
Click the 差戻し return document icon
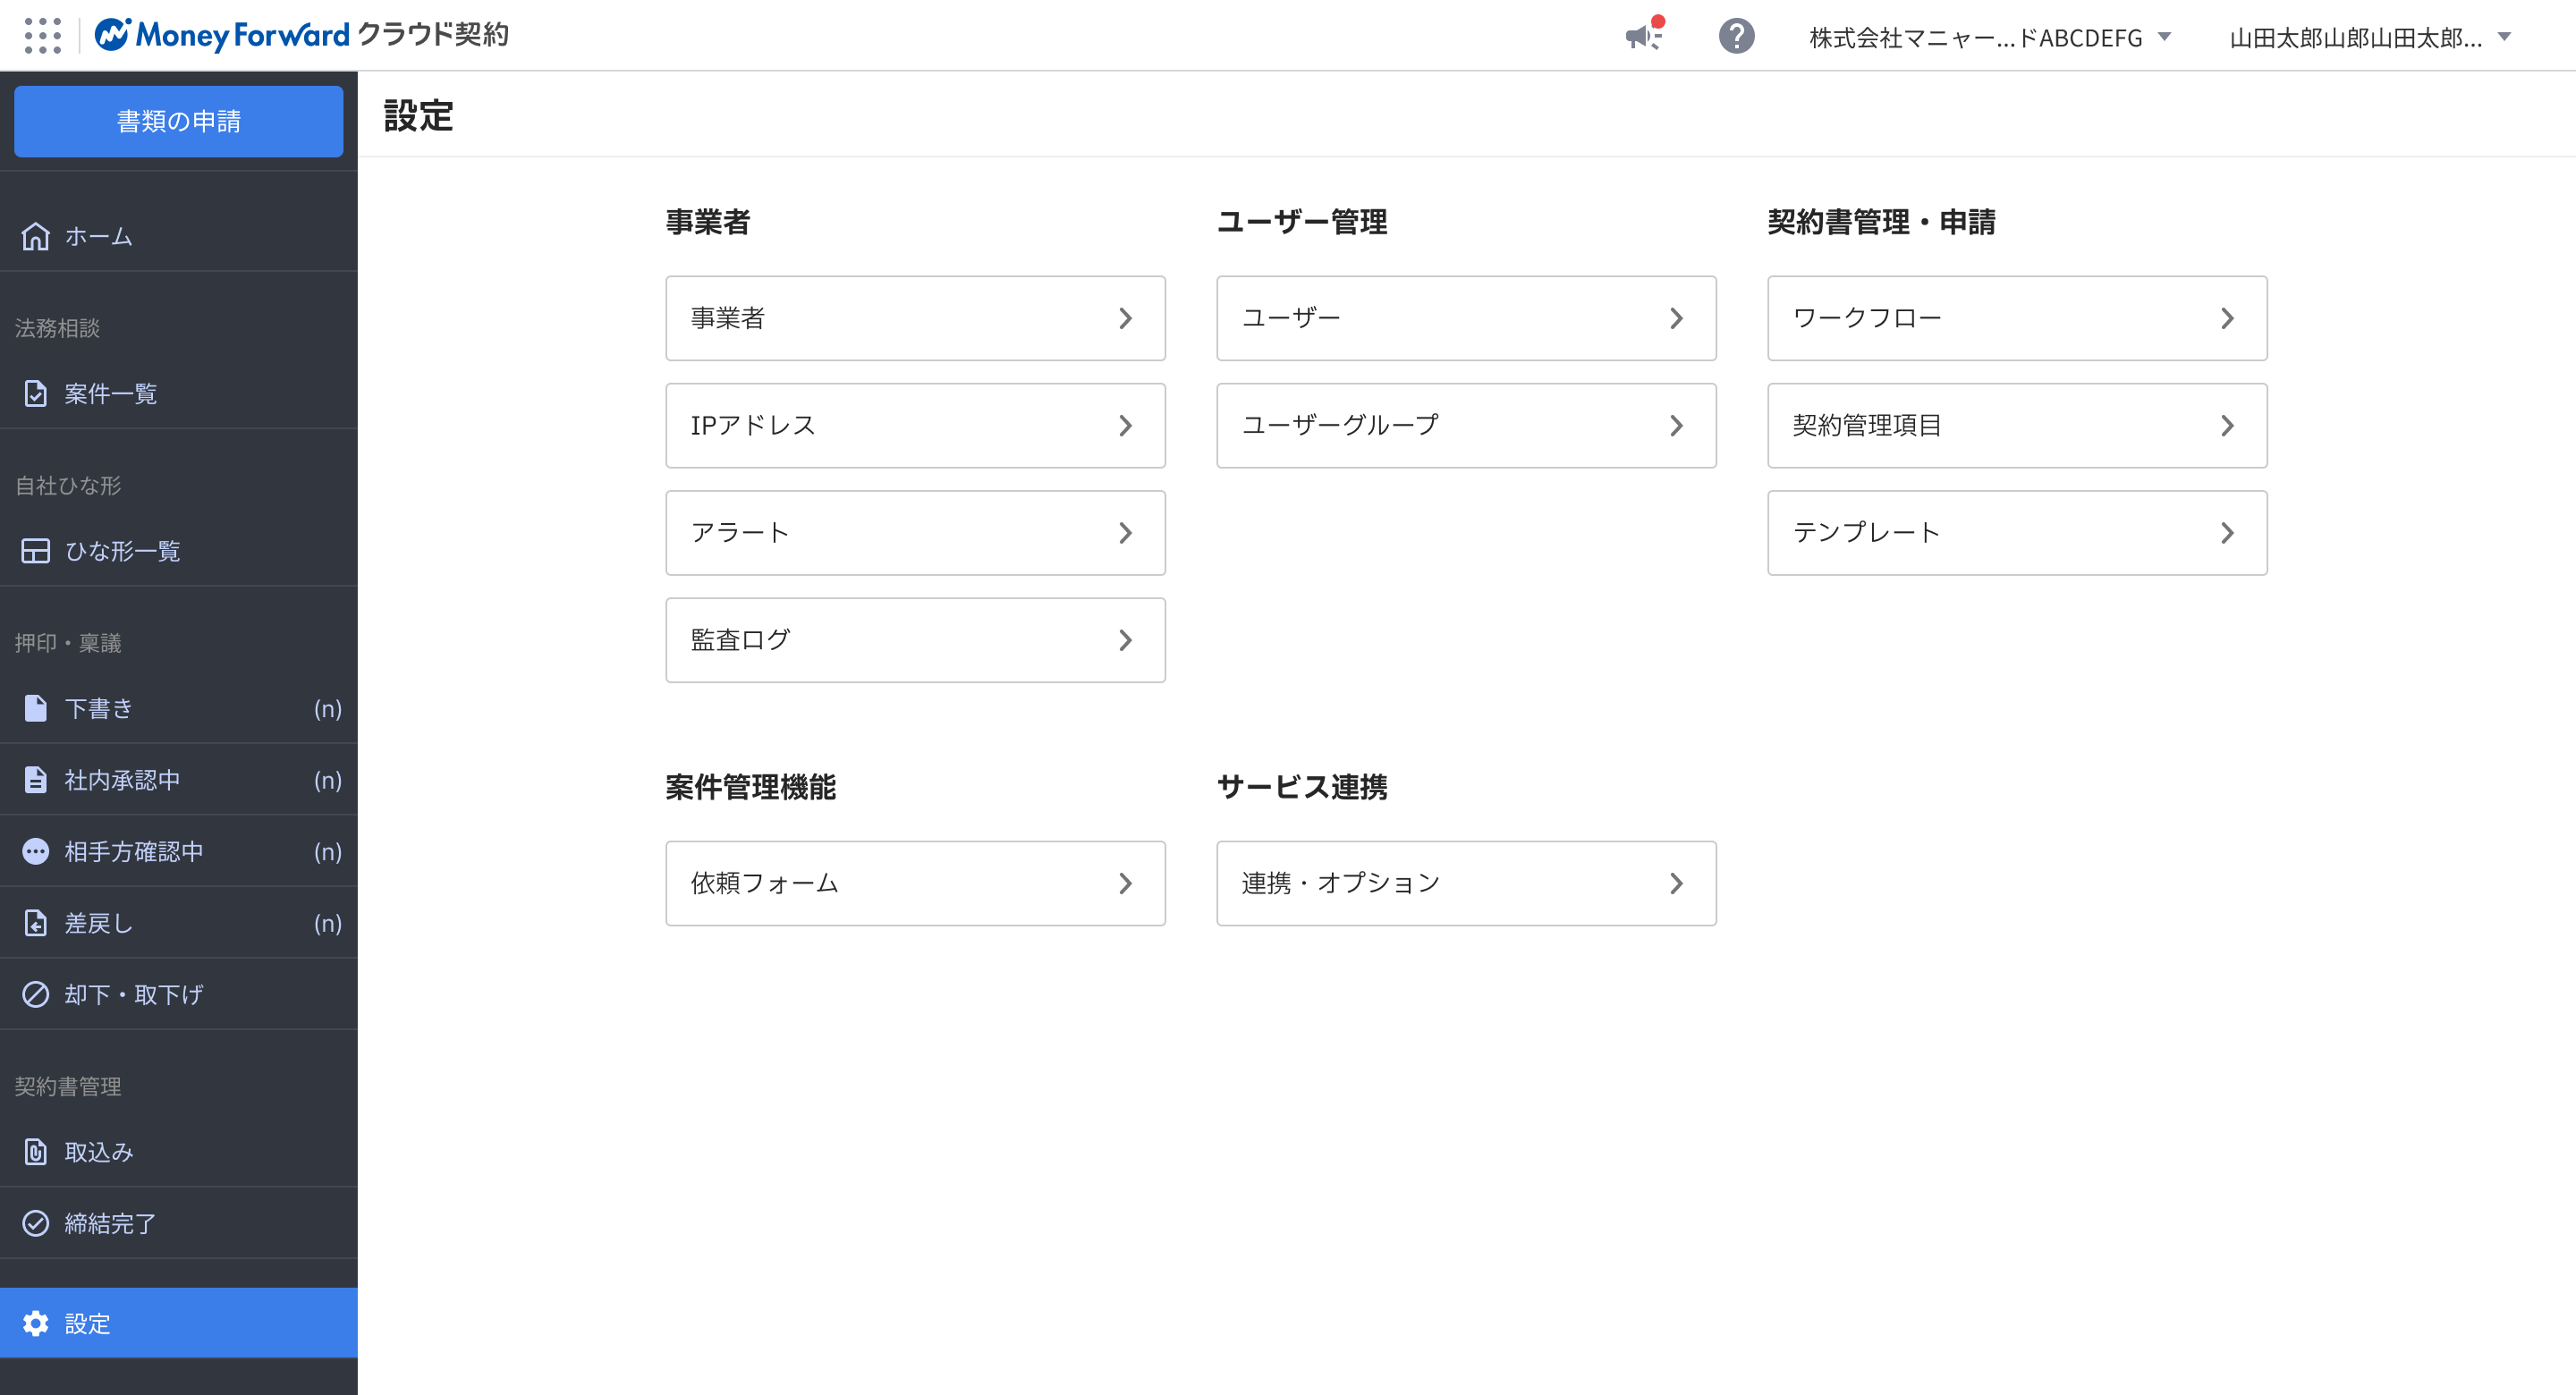tap(36, 923)
